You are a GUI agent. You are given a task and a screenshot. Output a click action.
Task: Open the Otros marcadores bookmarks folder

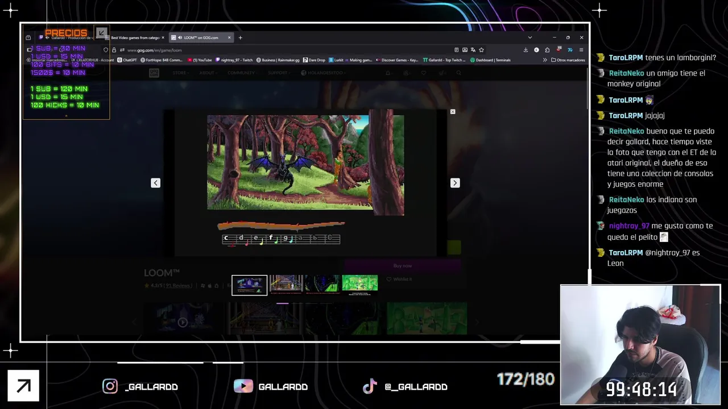pos(568,60)
